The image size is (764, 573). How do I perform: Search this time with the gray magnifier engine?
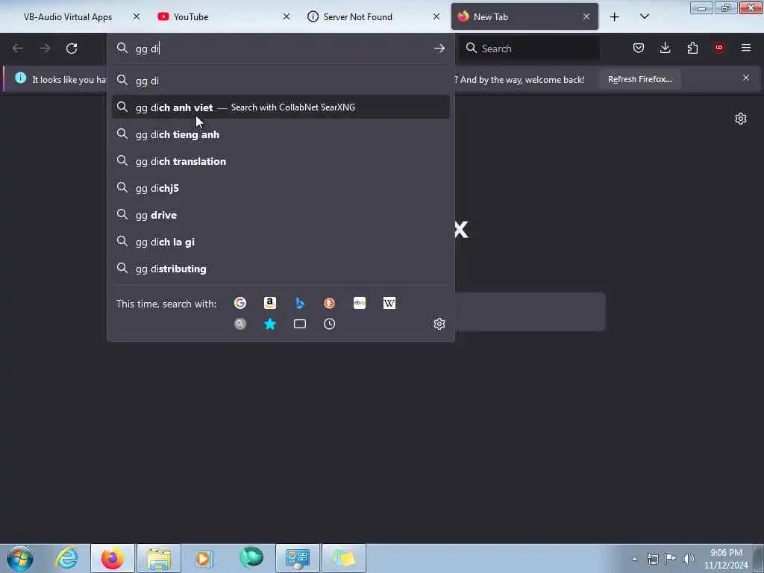pyautogui.click(x=239, y=324)
